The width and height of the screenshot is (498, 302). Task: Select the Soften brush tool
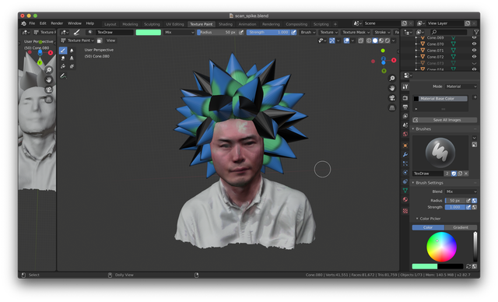pos(72,51)
